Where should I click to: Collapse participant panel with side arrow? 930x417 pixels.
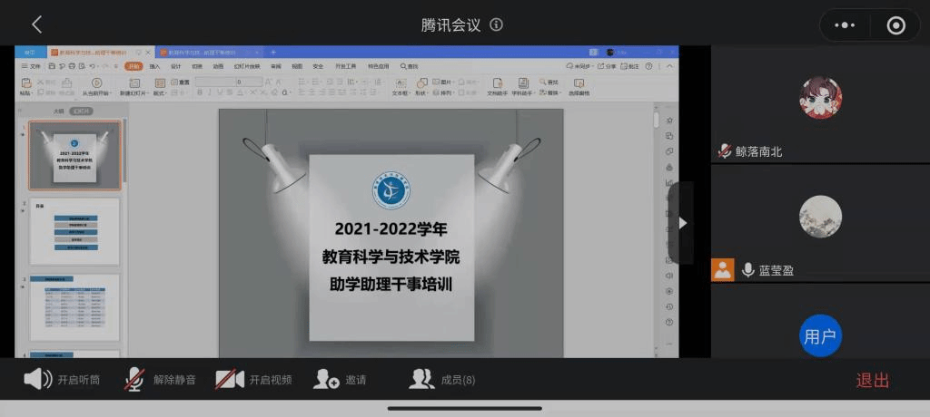pos(683,223)
